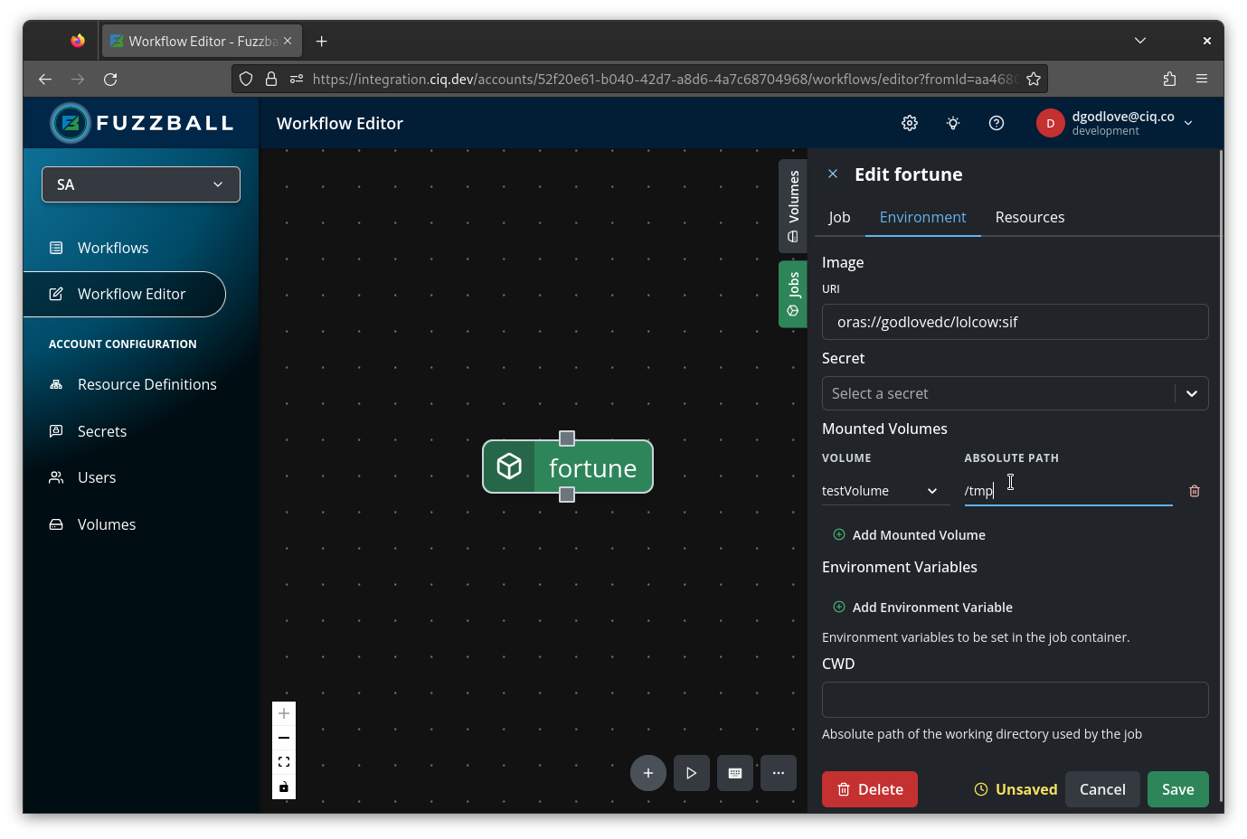The image size is (1247, 839).
Task: Click the Unsaved status indicator
Action: (1016, 789)
